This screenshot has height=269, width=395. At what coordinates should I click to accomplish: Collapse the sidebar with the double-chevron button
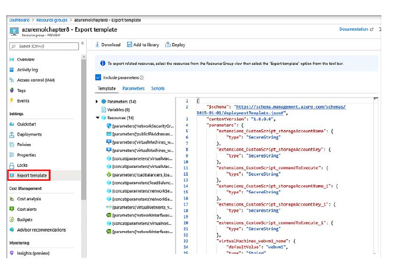coord(83,44)
